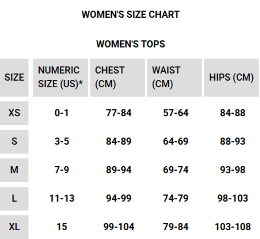
Task: Select the 93-98 hips measurement cell
Action: (x=232, y=170)
